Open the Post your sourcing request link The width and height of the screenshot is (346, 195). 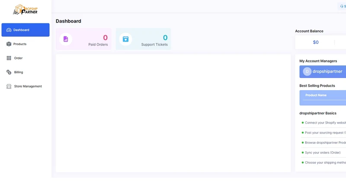pyautogui.click(x=325, y=133)
